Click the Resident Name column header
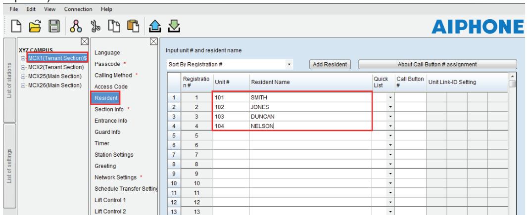Image resolution: width=527 pixels, height=215 pixels. click(311, 82)
